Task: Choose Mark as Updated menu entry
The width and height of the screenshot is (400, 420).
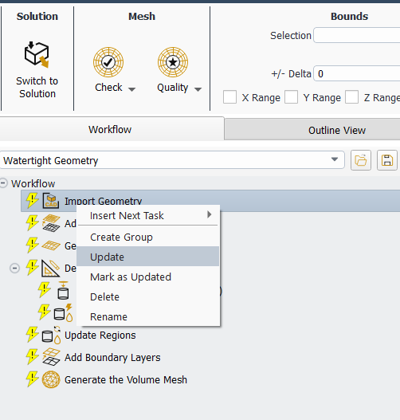Action: (x=148, y=277)
